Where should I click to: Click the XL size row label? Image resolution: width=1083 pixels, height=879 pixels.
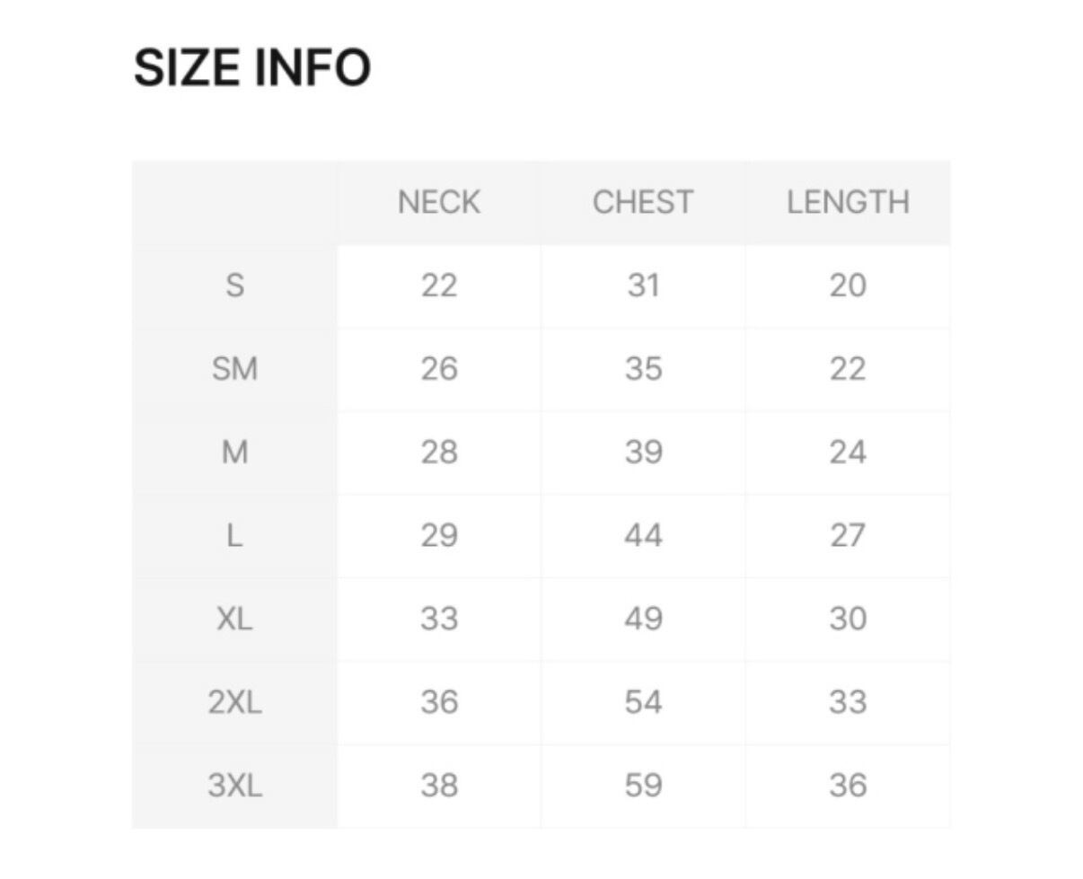pos(234,619)
